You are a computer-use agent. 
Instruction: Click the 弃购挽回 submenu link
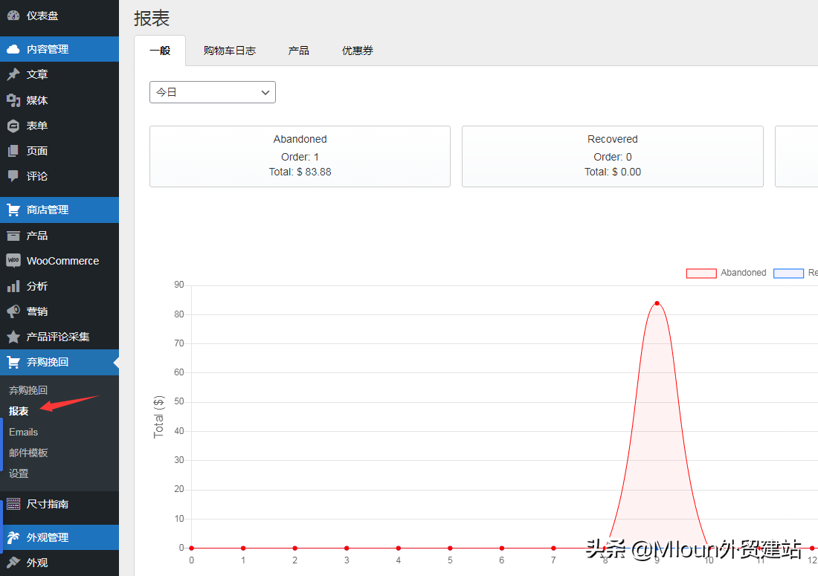coord(28,390)
